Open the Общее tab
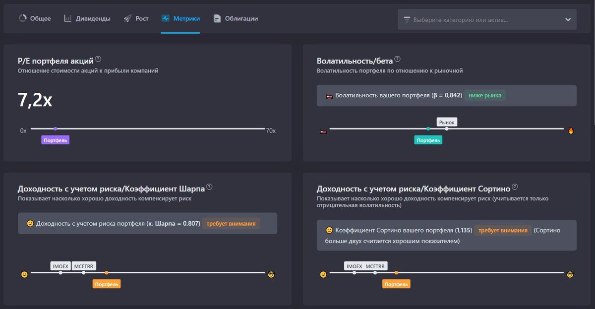595x309 pixels. [x=35, y=18]
